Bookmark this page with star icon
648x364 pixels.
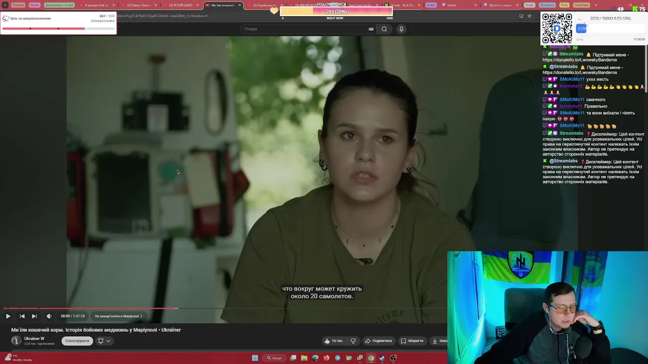530,16
